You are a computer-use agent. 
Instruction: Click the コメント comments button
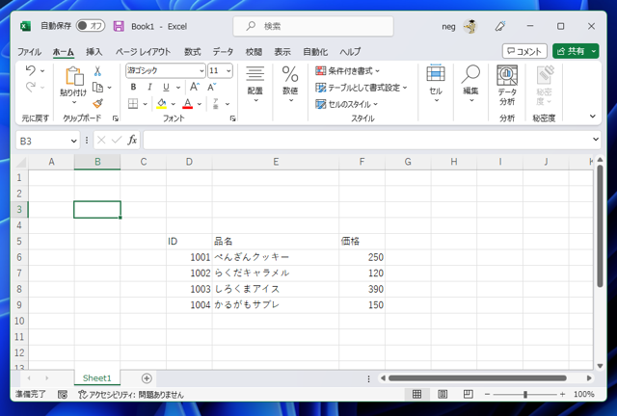tap(524, 51)
